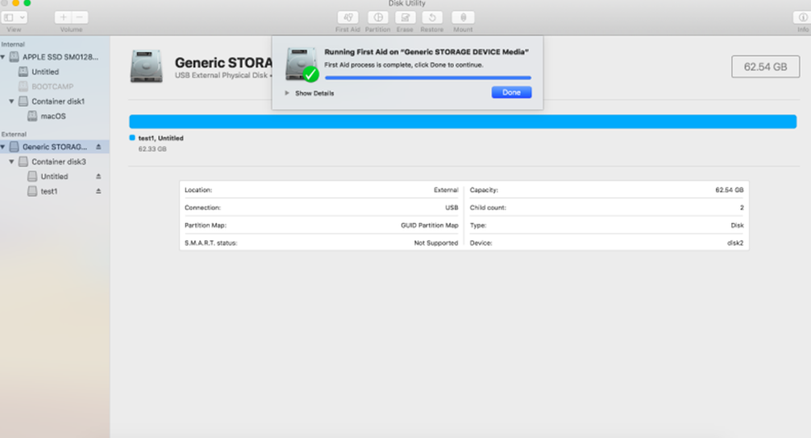Screen dimensions: 811x438
Task: Click the test1, Untitled blue legend swatch
Action: click(132, 137)
